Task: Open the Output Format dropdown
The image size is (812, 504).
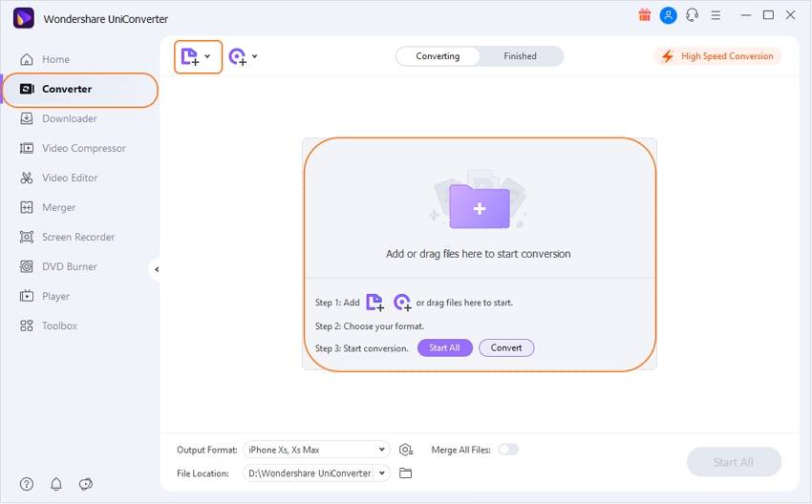Action: point(316,450)
